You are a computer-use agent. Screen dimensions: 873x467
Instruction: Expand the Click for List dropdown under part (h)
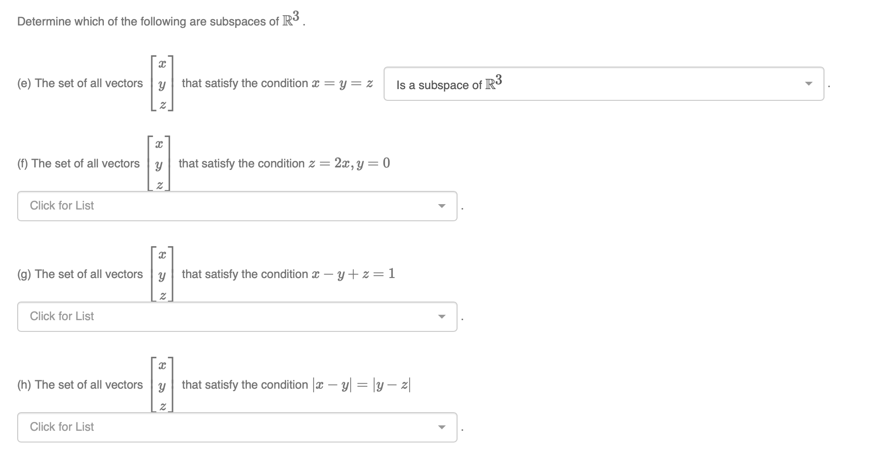click(x=238, y=427)
